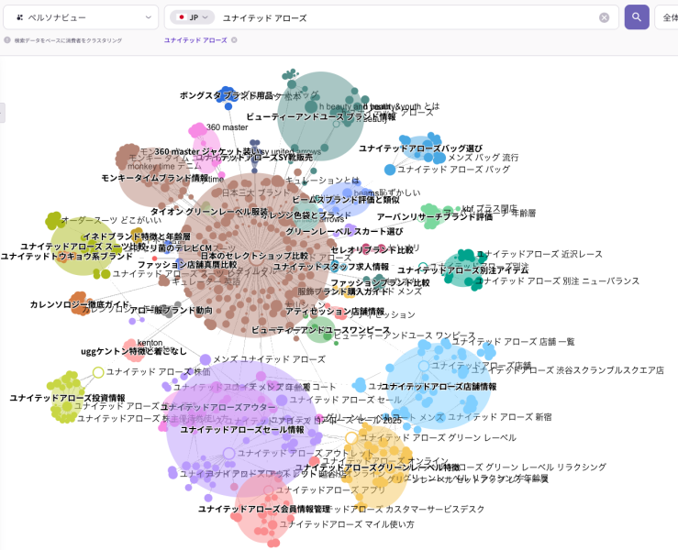Viewport: 678px width, 550px height.
Task: Click the オーダースーツ どこがいい keyword
Action: click(112, 220)
